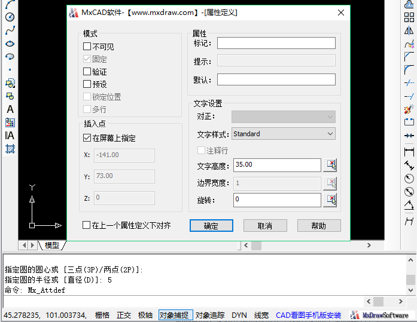
Task: Click the 标记 tag input field
Action: 276,43
